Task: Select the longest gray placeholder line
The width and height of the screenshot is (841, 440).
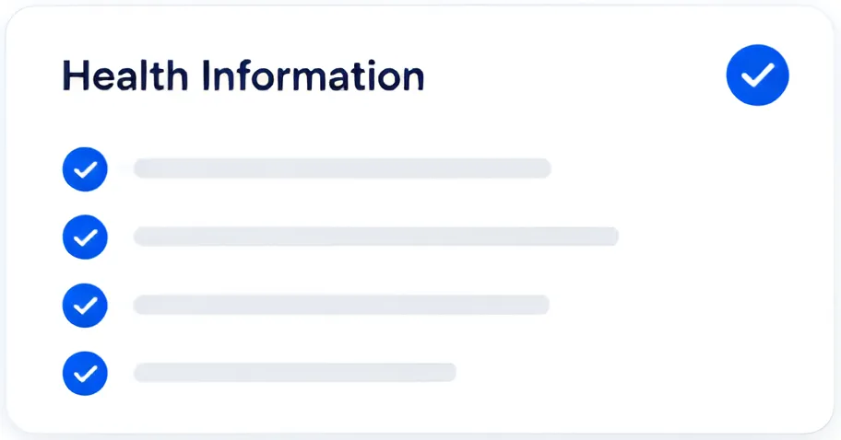Action: [x=376, y=236]
